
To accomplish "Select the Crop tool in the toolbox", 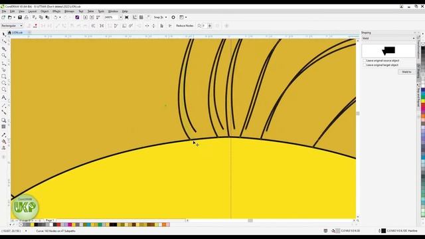I will 4,48.
